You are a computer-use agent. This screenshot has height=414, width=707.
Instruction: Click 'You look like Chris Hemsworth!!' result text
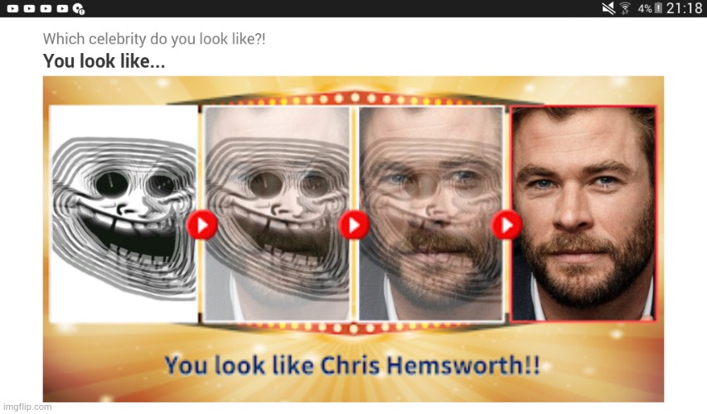point(352,365)
